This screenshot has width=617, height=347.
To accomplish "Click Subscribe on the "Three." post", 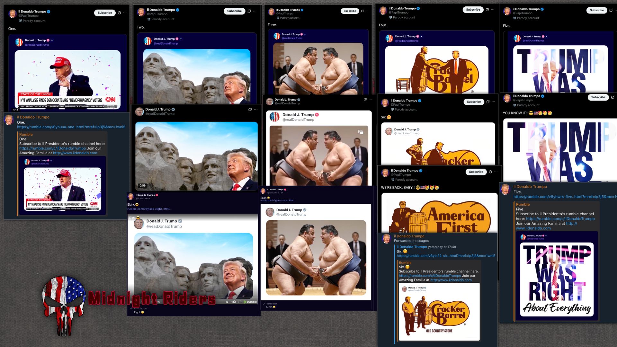I will click(350, 11).
